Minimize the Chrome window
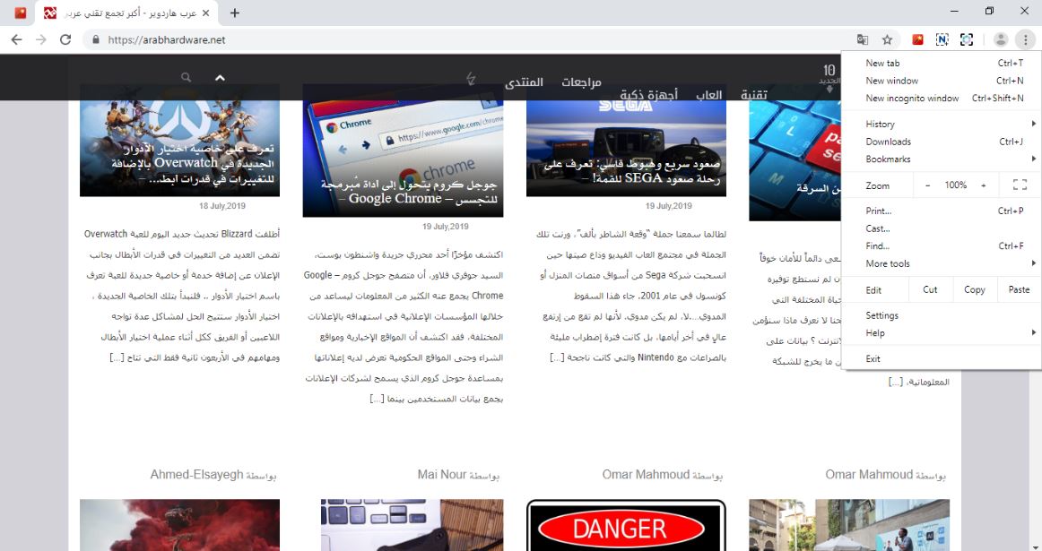The height and width of the screenshot is (551, 1042). (954, 12)
